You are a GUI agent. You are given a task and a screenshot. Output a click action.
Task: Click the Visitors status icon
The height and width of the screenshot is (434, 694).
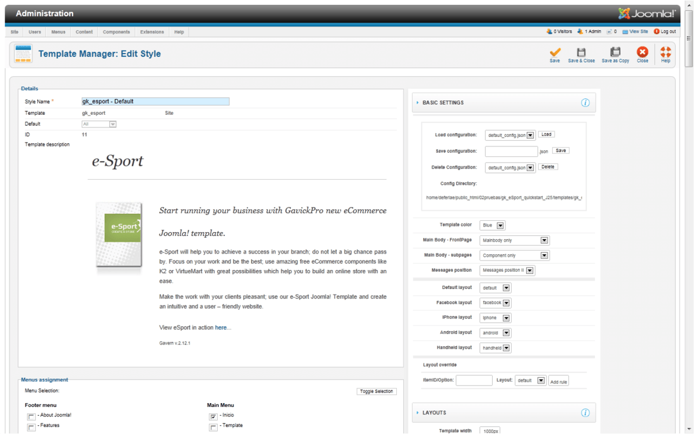550,32
